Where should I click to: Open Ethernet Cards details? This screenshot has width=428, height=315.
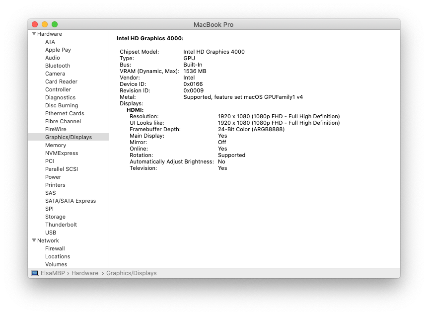(x=65, y=113)
